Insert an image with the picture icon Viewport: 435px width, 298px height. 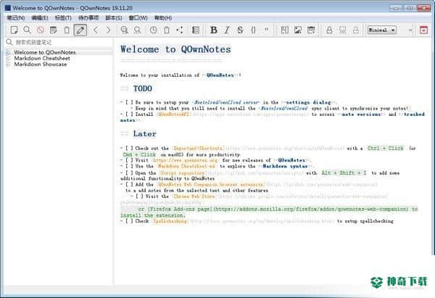pos(298,30)
